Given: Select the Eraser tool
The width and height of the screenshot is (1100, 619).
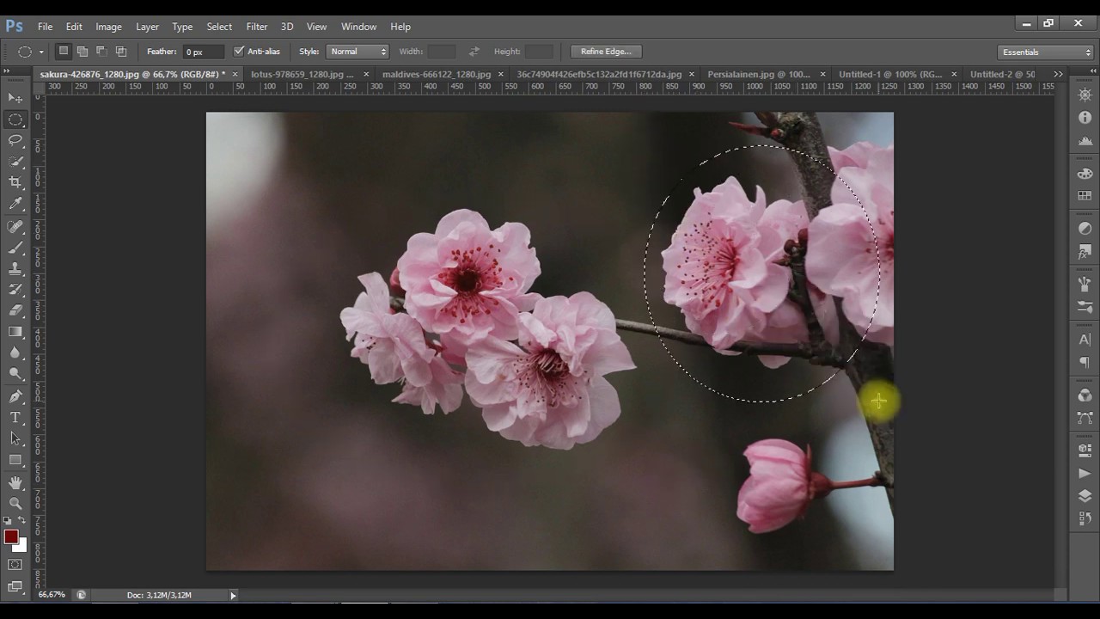Looking at the screenshot, I should pyautogui.click(x=15, y=309).
